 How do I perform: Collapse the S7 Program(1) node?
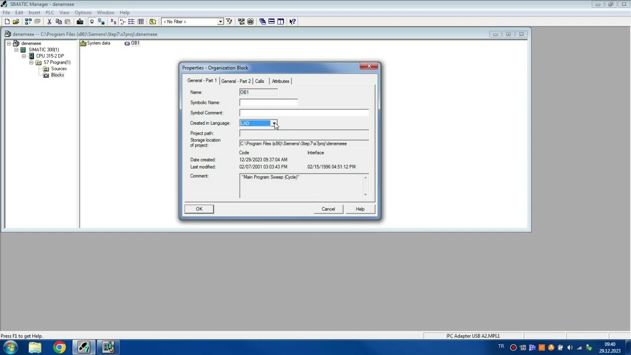[31, 63]
